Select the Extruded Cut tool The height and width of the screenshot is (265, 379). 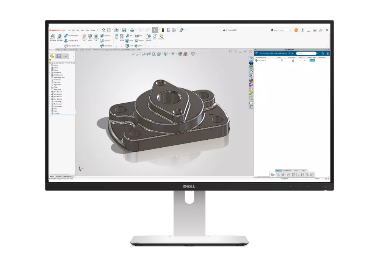85,37
